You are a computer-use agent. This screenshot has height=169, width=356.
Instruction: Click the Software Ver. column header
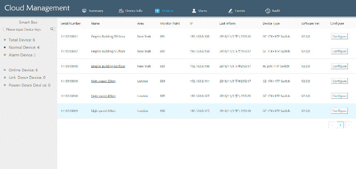(x=310, y=24)
